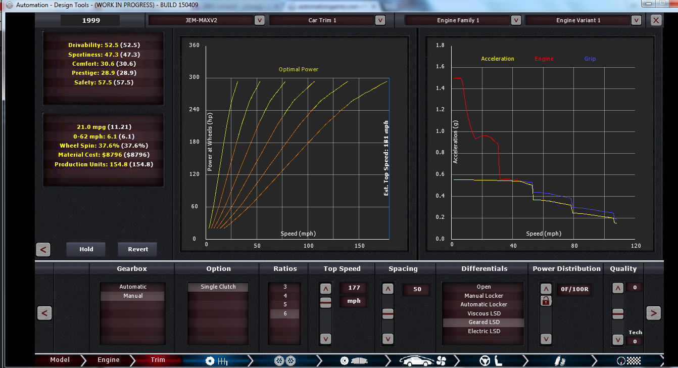Open the suspension tab icon

(559, 360)
